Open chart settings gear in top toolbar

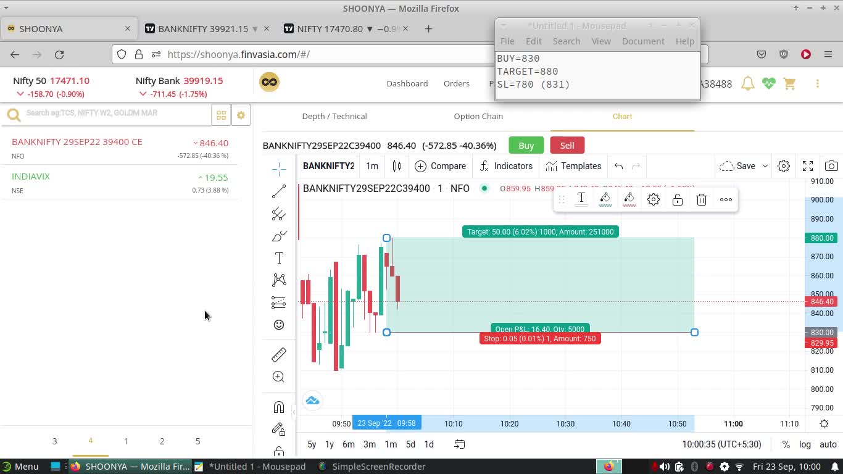coord(784,166)
